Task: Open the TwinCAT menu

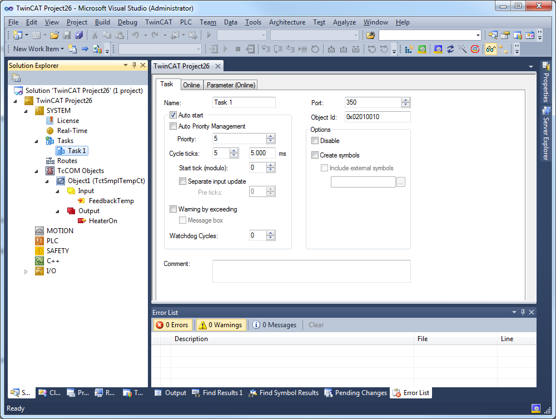Action: 158,22
